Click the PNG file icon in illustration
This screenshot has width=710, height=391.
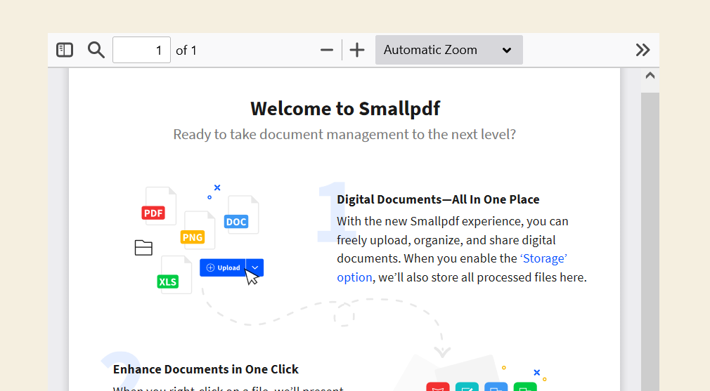click(198, 230)
